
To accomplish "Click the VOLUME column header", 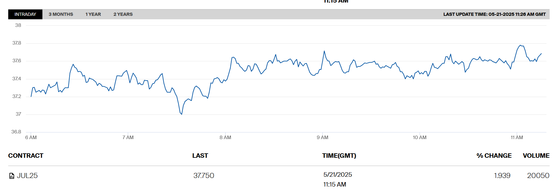I will tap(536, 156).
